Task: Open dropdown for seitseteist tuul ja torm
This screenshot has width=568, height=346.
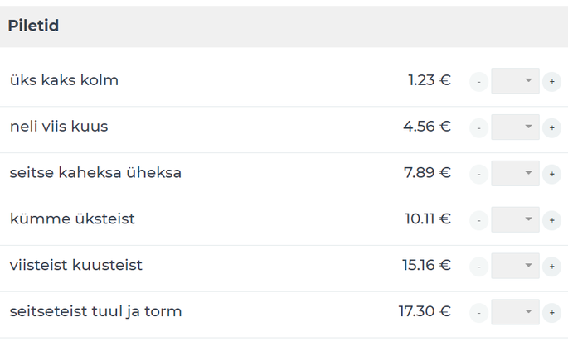Action: (515, 312)
